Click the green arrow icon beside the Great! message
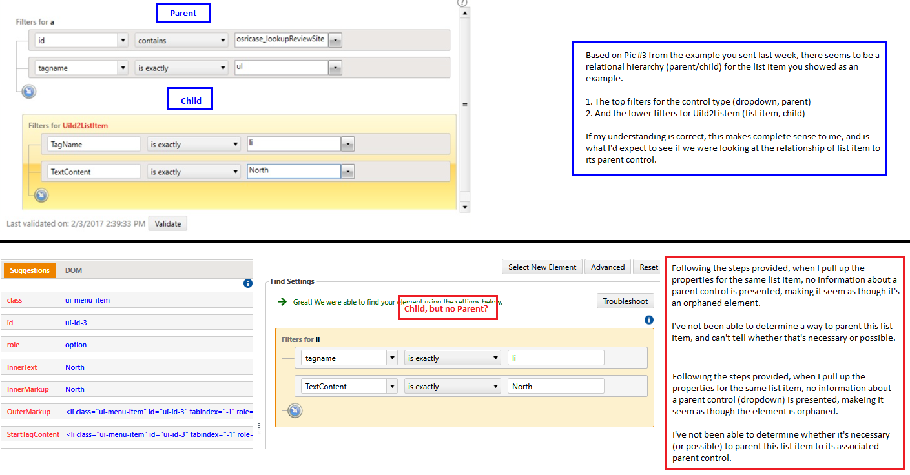 click(282, 301)
